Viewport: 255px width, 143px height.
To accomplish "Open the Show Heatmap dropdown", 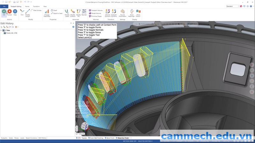I will (132, 13).
